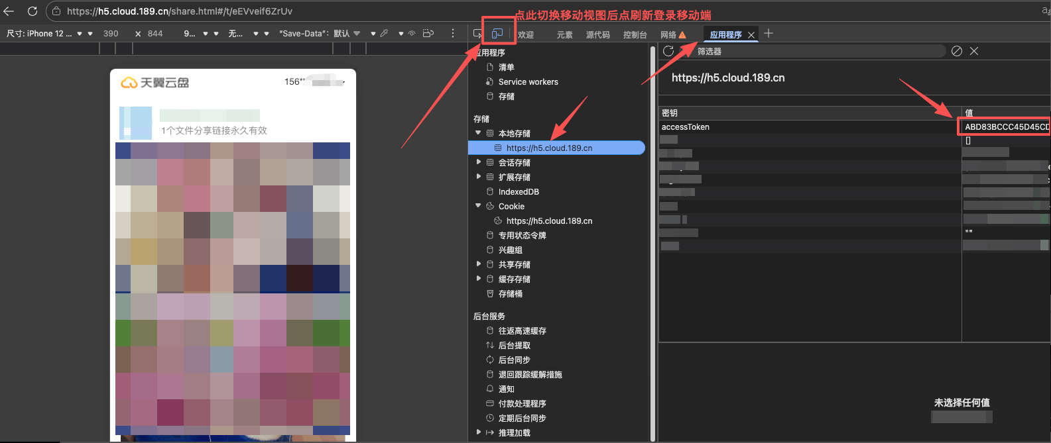
Task: Go back with the browser back arrow
Action: click(x=9, y=11)
